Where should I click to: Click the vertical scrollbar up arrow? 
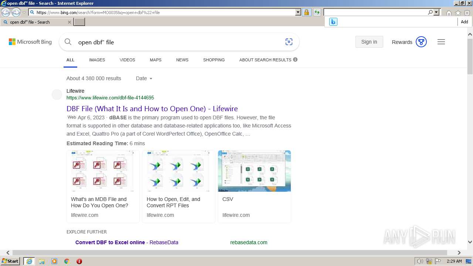470,34
